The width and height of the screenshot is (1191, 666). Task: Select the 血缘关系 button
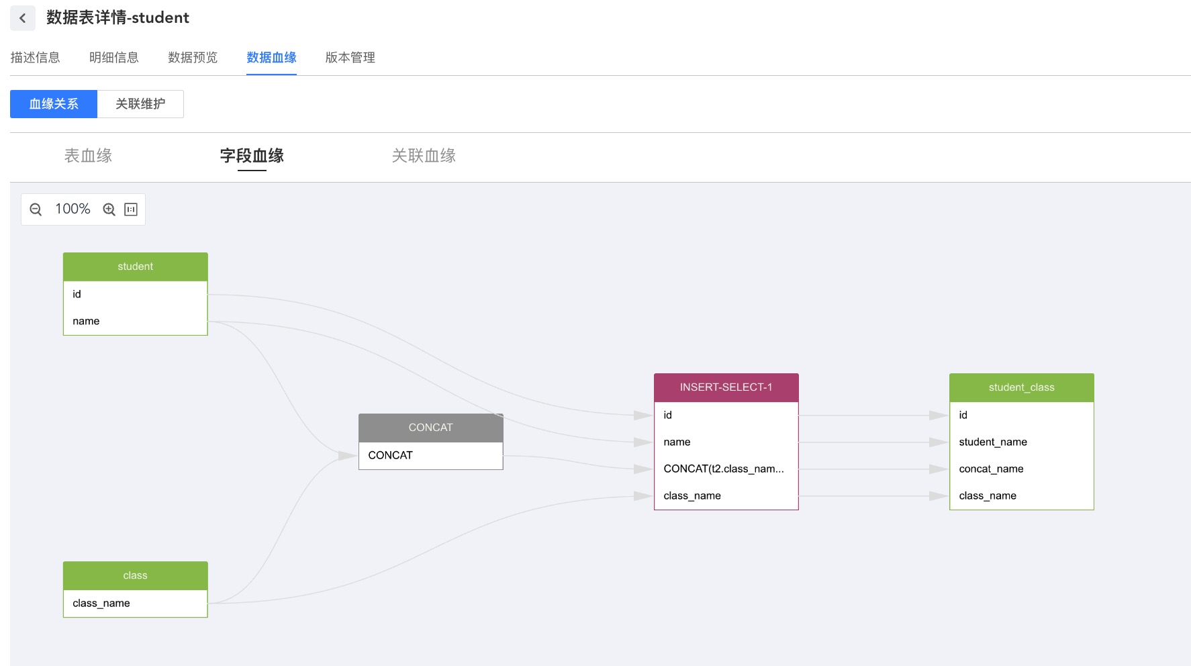click(54, 104)
